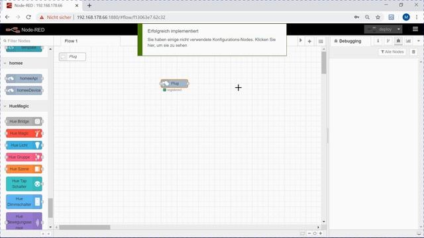
Task: Open the Node-RED main hamburger menu
Action: (x=415, y=29)
